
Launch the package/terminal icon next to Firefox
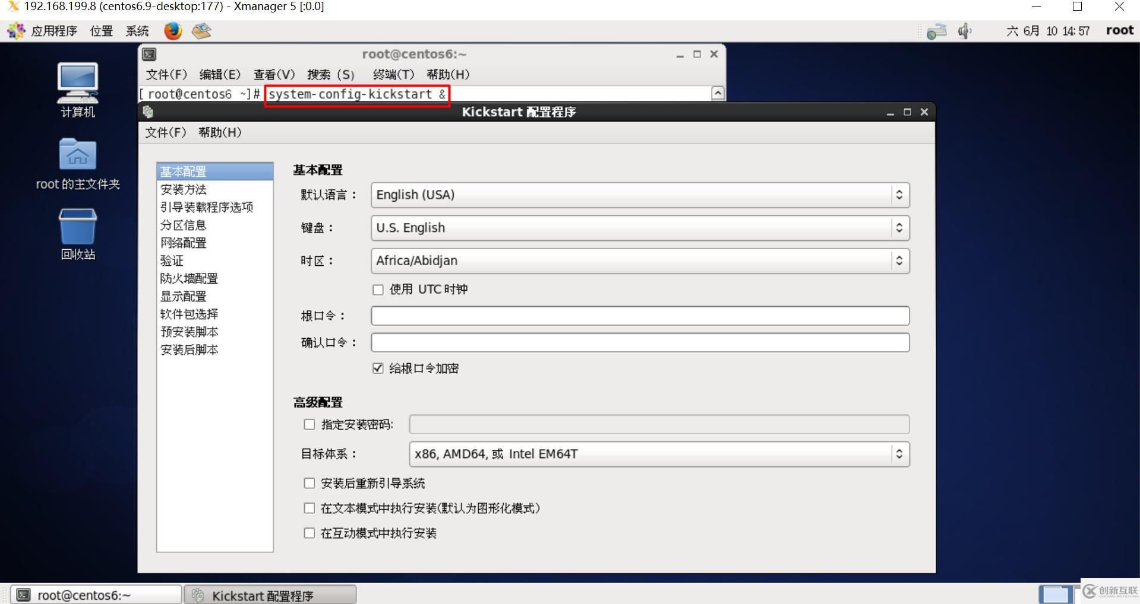coord(201,31)
